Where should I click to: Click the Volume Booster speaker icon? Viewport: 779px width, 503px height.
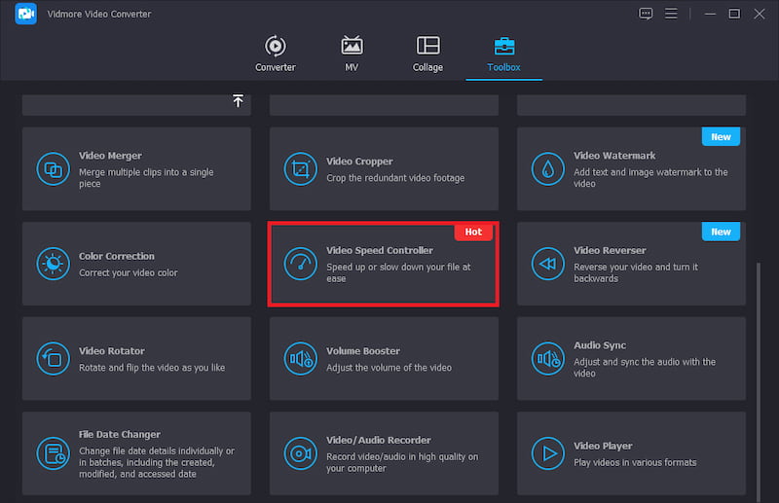pos(301,358)
